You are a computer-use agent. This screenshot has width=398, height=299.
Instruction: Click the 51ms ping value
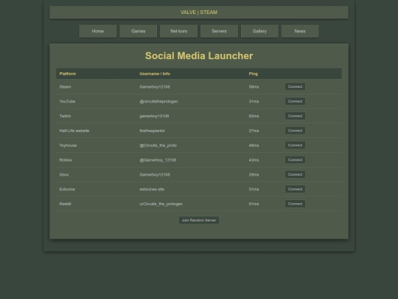[254, 189]
